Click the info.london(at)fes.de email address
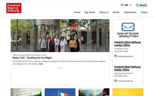This screenshot has width=154, height=96. pos(126,56)
